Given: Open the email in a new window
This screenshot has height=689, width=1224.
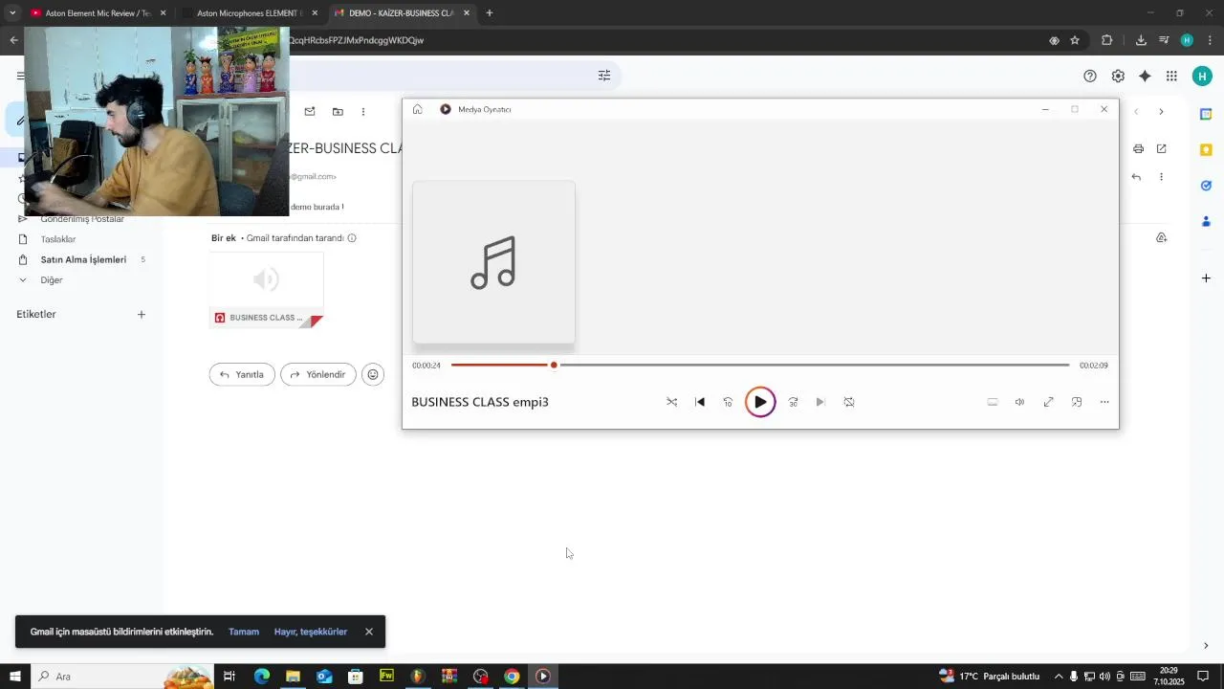Looking at the screenshot, I should (1161, 148).
